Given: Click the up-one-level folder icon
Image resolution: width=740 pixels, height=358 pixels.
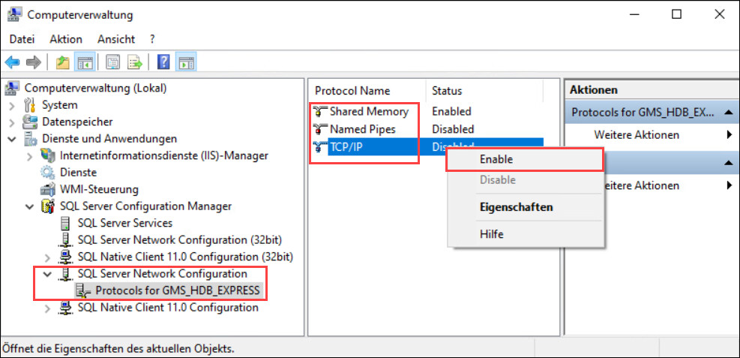Looking at the screenshot, I should point(63,62).
